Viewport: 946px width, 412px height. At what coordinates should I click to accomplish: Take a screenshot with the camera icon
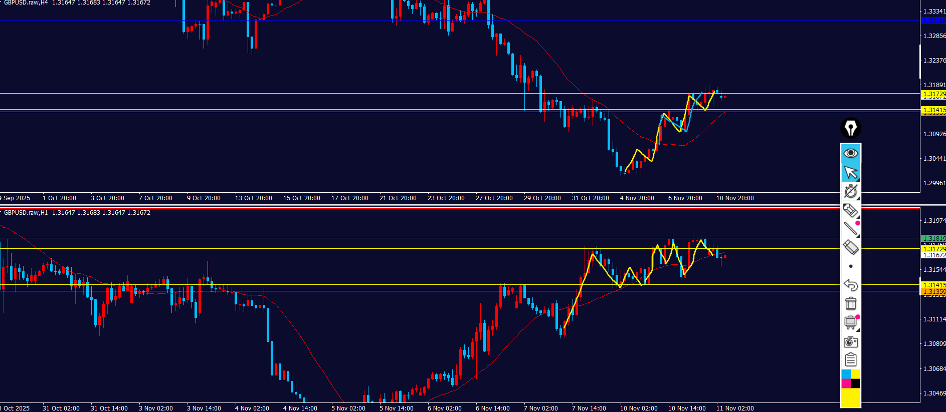click(x=850, y=342)
